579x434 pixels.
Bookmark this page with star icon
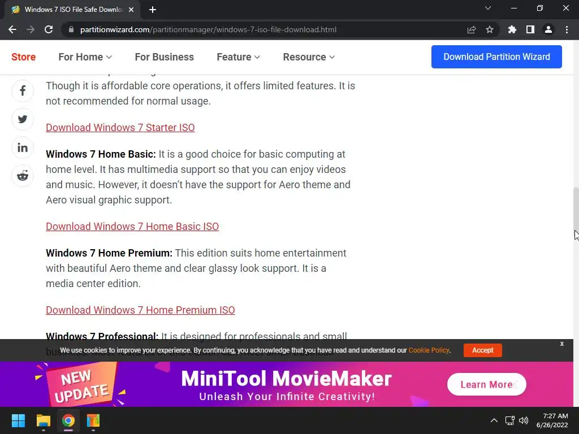click(x=490, y=29)
